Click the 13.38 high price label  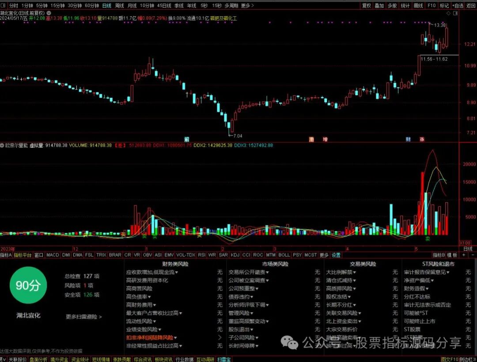[439, 25]
